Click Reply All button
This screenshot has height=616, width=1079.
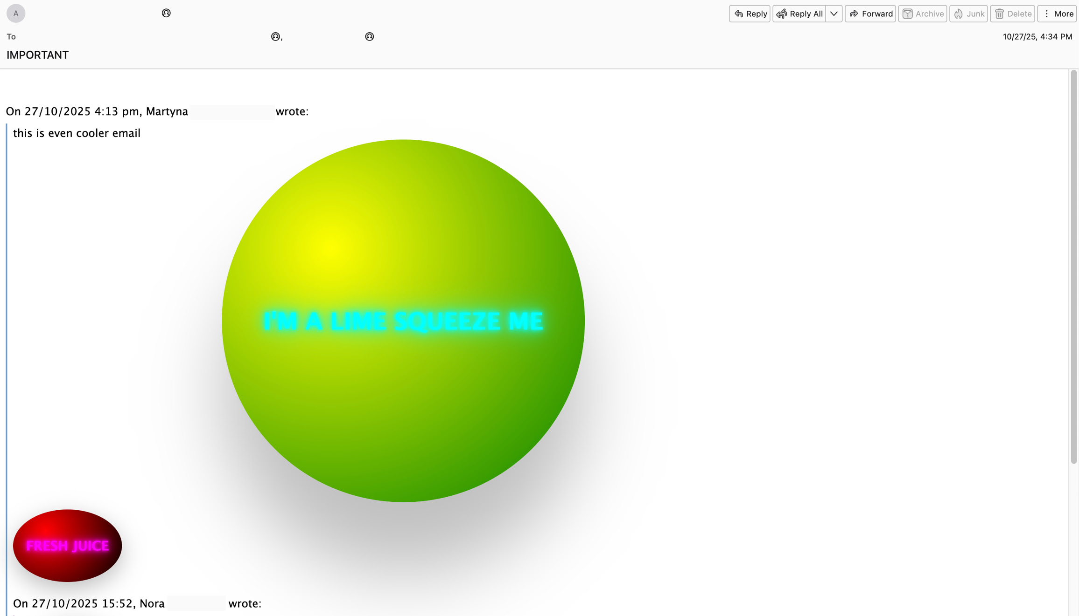pyautogui.click(x=799, y=14)
